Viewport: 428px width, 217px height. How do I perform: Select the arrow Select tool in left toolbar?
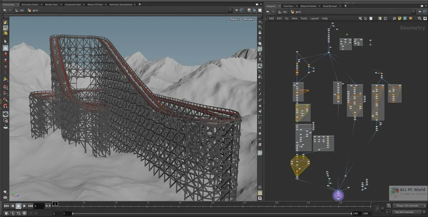click(x=5, y=41)
